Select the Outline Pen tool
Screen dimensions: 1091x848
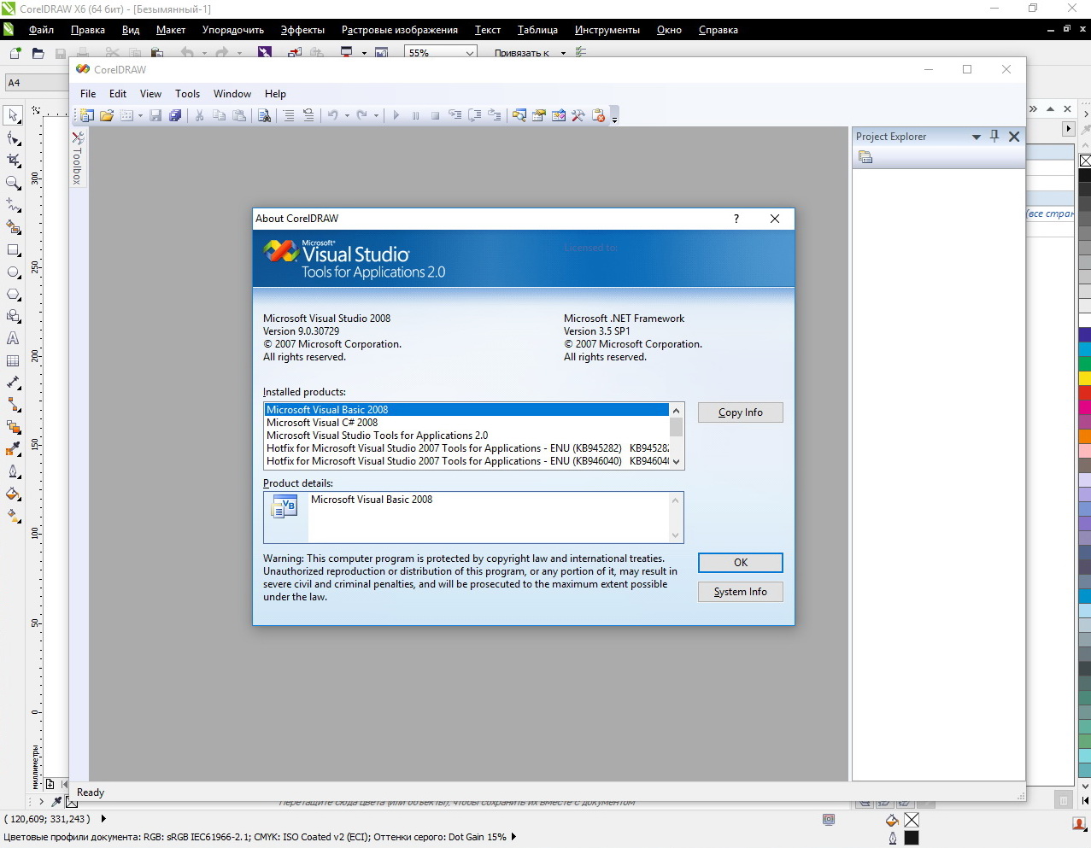pyautogui.click(x=13, y=472)
